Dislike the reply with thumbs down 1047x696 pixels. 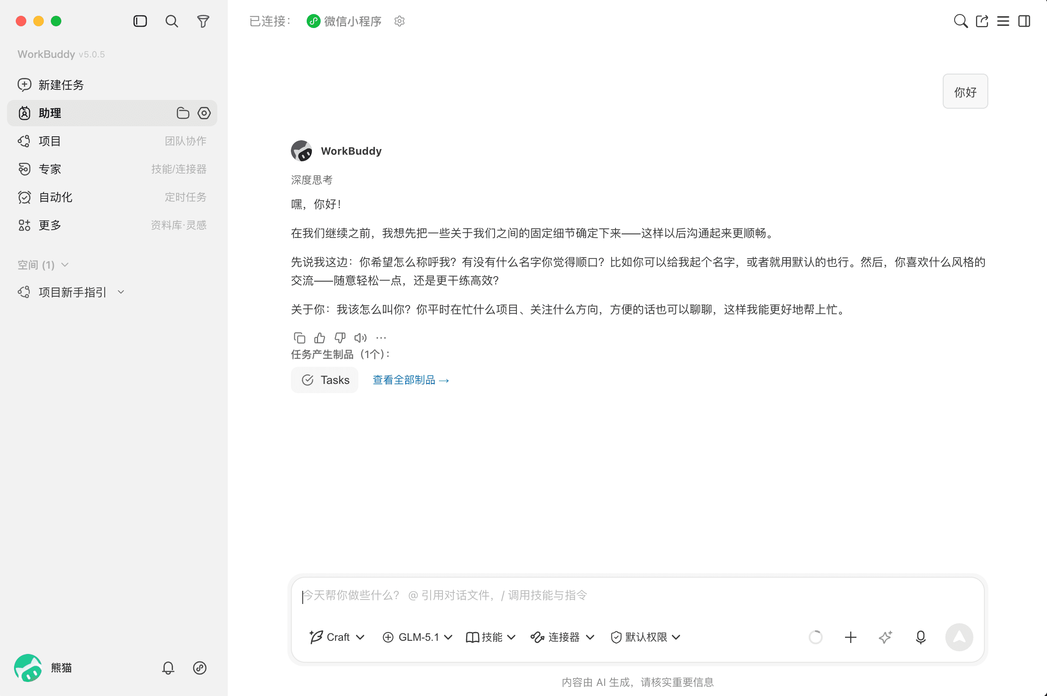[340, 338]
